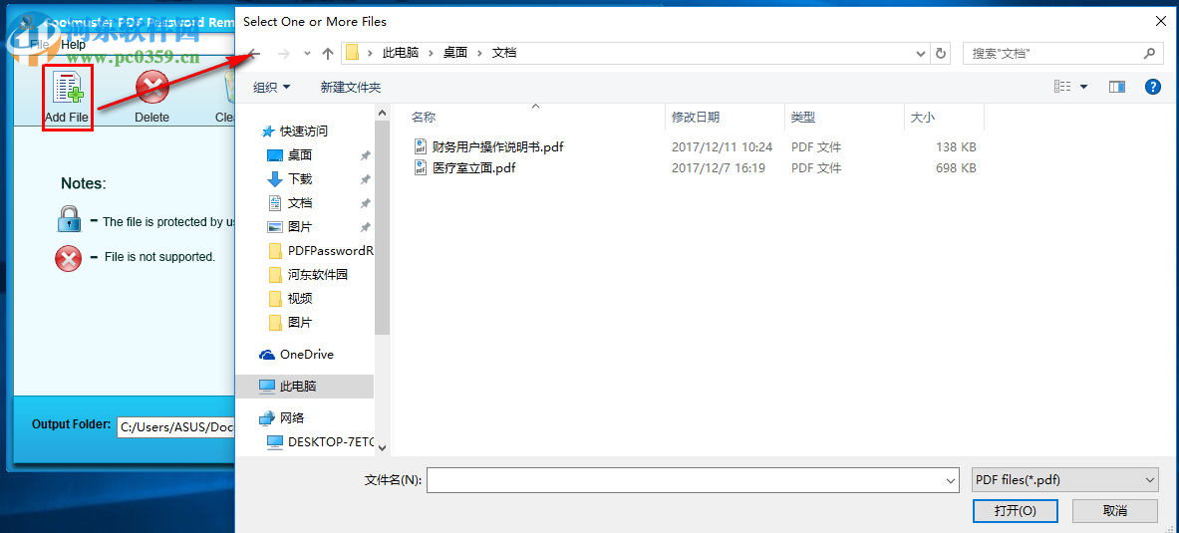The image size is (1179, 533).
Task: Open 河东软件园 folder in navigation pane
Action: [317, 274]
